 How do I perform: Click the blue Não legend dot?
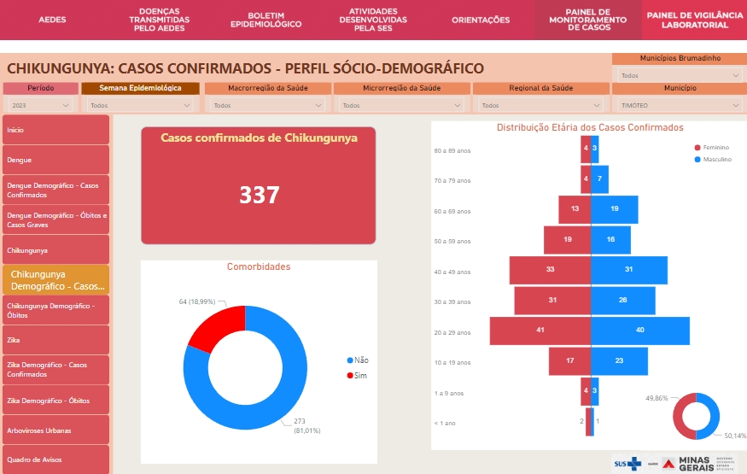[x=350, y=360]
